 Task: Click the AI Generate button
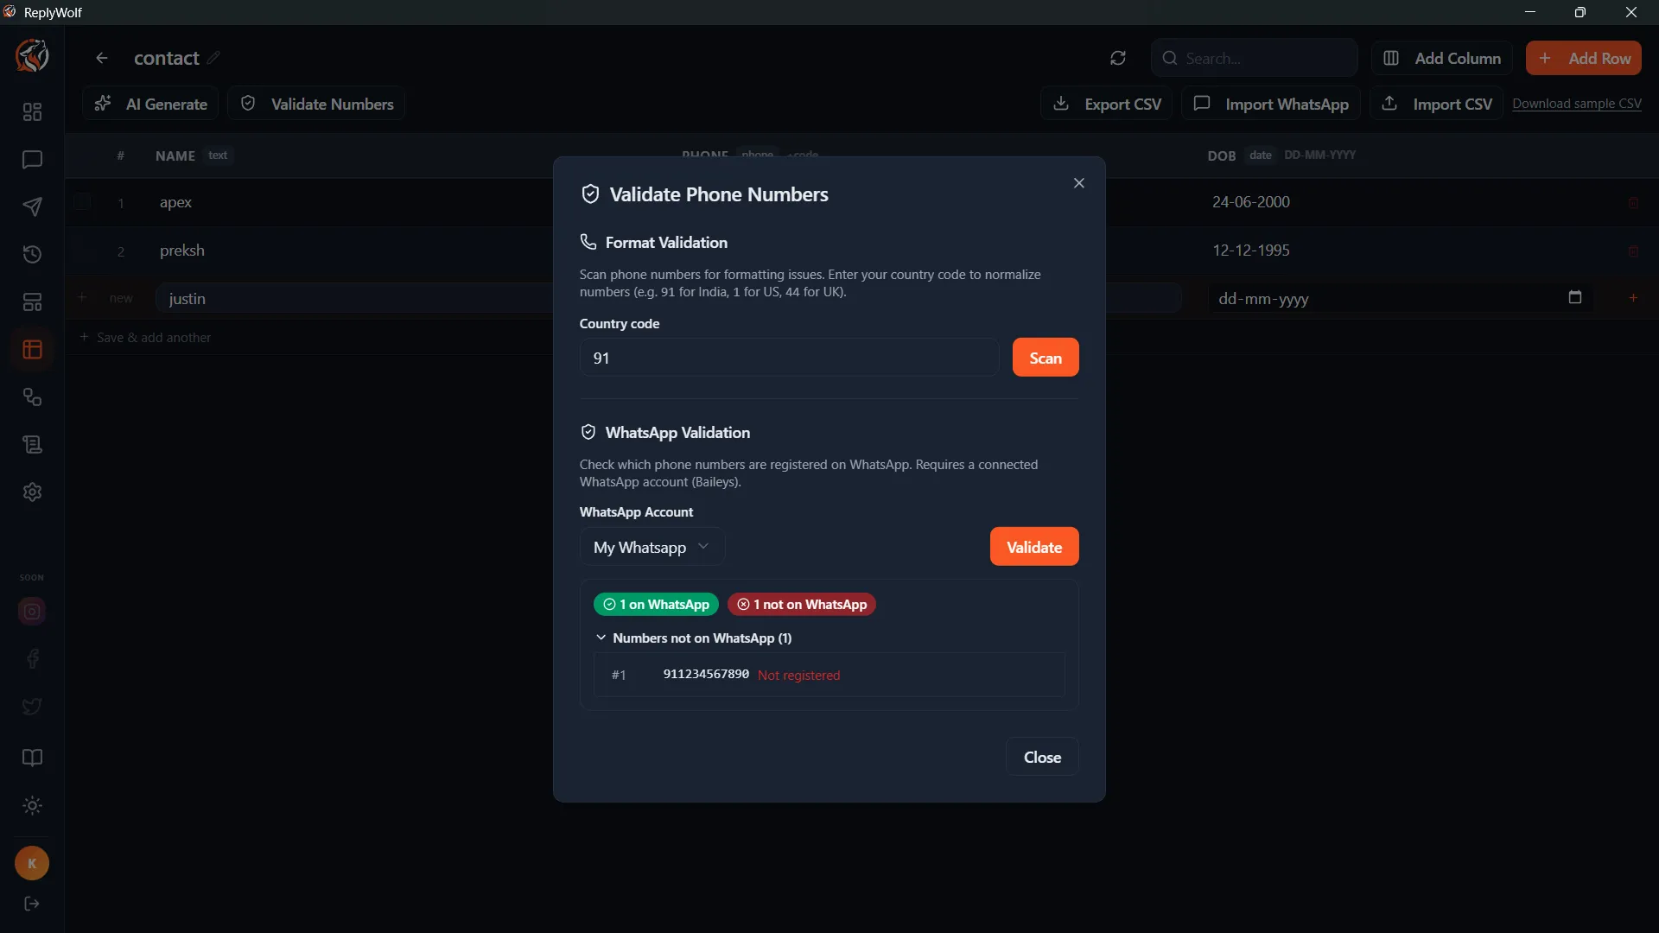pos(151,104)
